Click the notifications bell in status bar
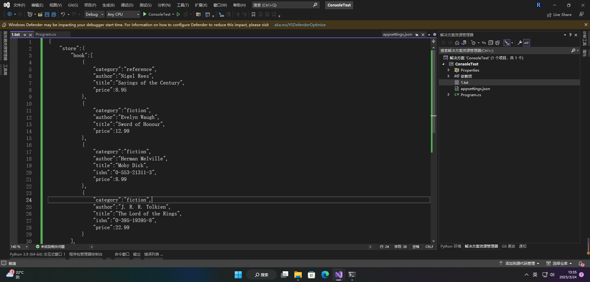The image size is (590, 282). [x=581, y=264]
